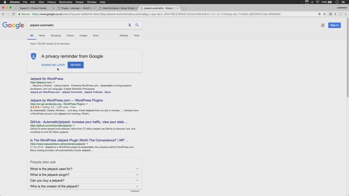Click the Google logo
The height and width of the screenshot is (196, 349).
[13, 25]
